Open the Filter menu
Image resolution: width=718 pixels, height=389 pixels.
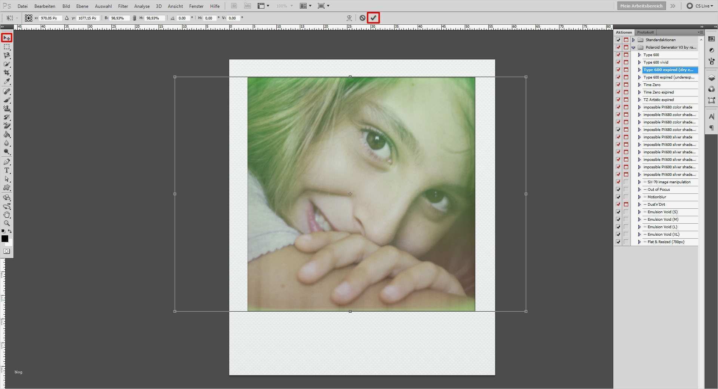coord(123,6)
